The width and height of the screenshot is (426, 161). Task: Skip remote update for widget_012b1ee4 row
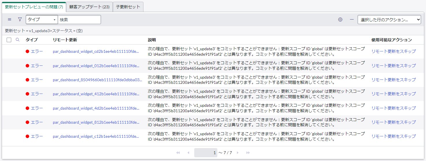click(x=394, y=65)
